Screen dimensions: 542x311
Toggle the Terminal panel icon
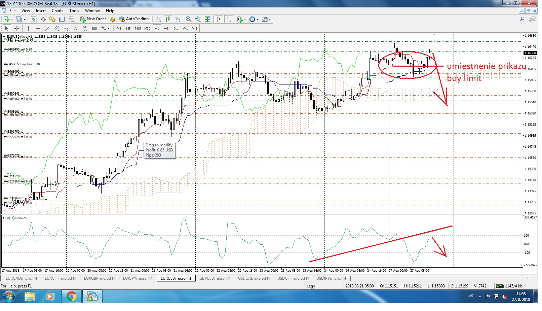click(x=62, y=19)
